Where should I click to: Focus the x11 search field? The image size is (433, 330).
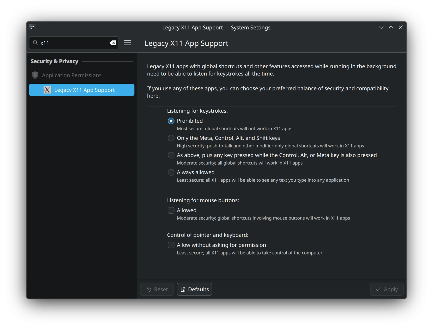click(x=74, y=43)
